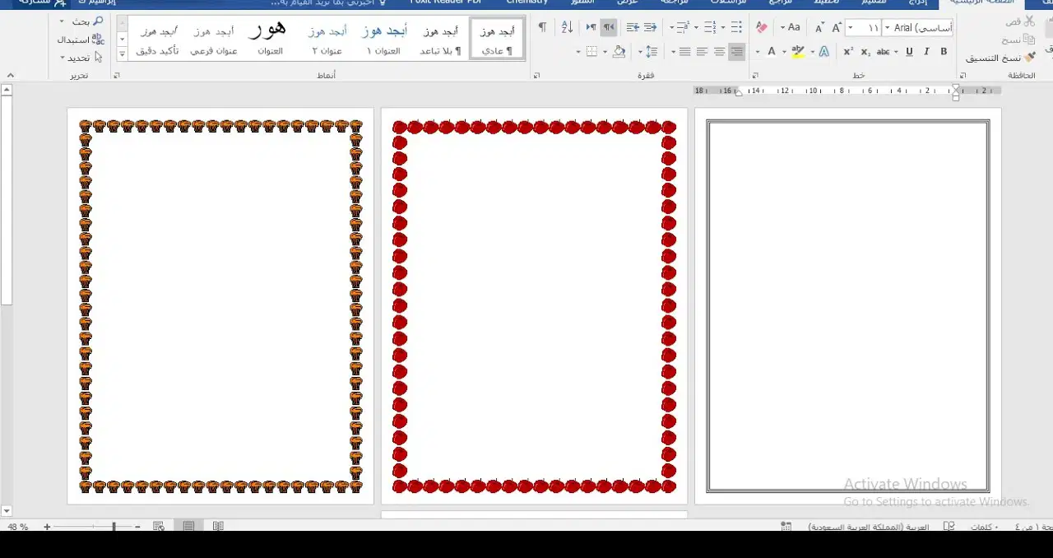Align text right
1053x558 pixels.
click(x=736, y=52)
